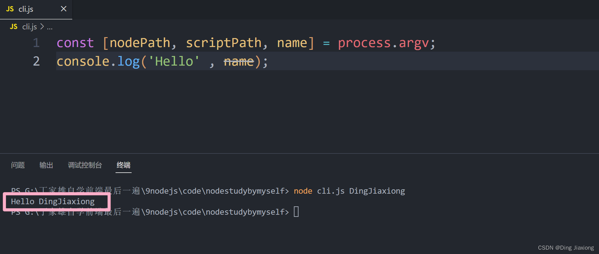Screen dimensions: 599x254
Task: Click the name variable inside the brackets
Action: click(x=292, y=43)
